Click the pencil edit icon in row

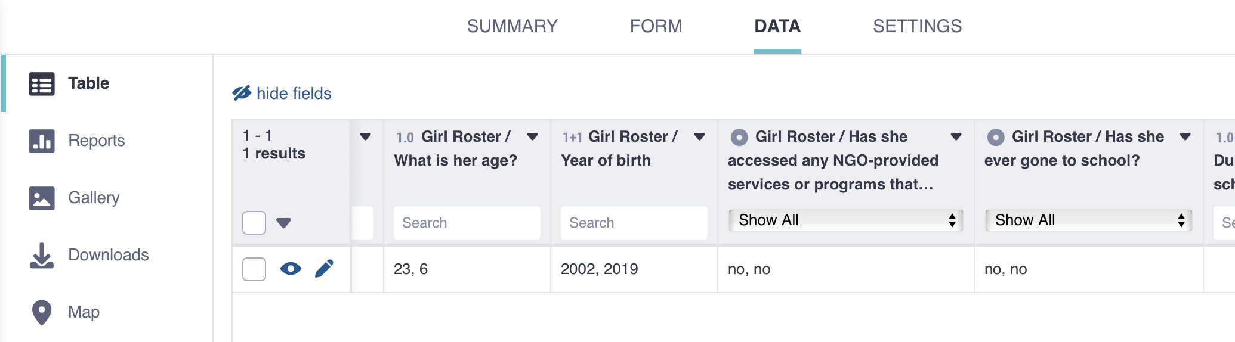point(324,269)
